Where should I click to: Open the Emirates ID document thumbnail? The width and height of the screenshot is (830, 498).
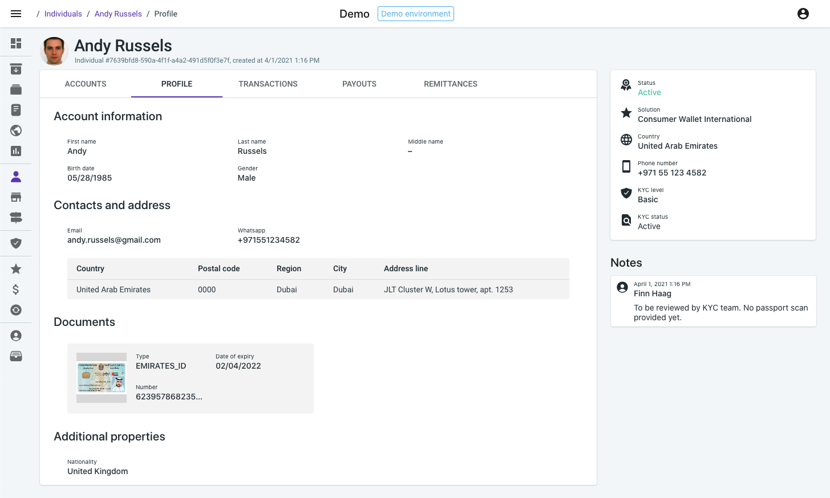click(x=102, y=378)
